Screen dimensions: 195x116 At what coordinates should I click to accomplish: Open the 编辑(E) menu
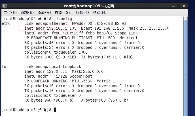point(27,12)
